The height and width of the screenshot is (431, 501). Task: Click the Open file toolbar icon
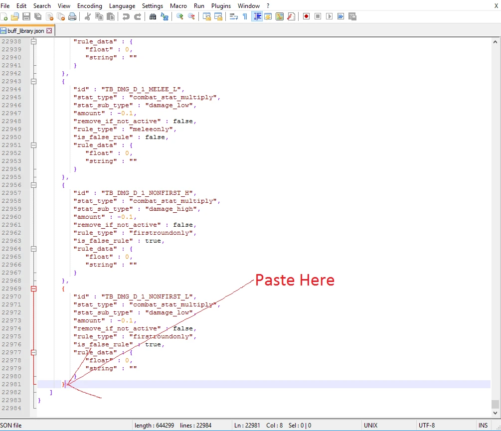click(15, 16)
